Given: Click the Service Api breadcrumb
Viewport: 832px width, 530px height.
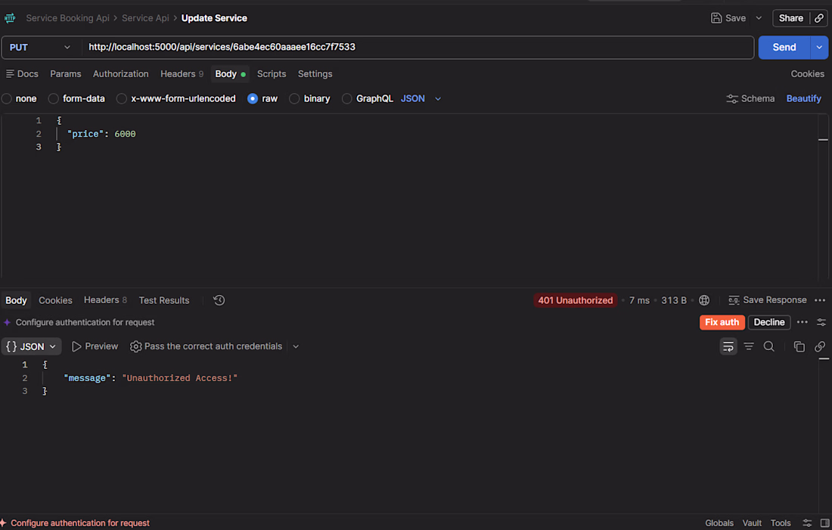Looking at the screenshot, I should (x=145, y=18).
